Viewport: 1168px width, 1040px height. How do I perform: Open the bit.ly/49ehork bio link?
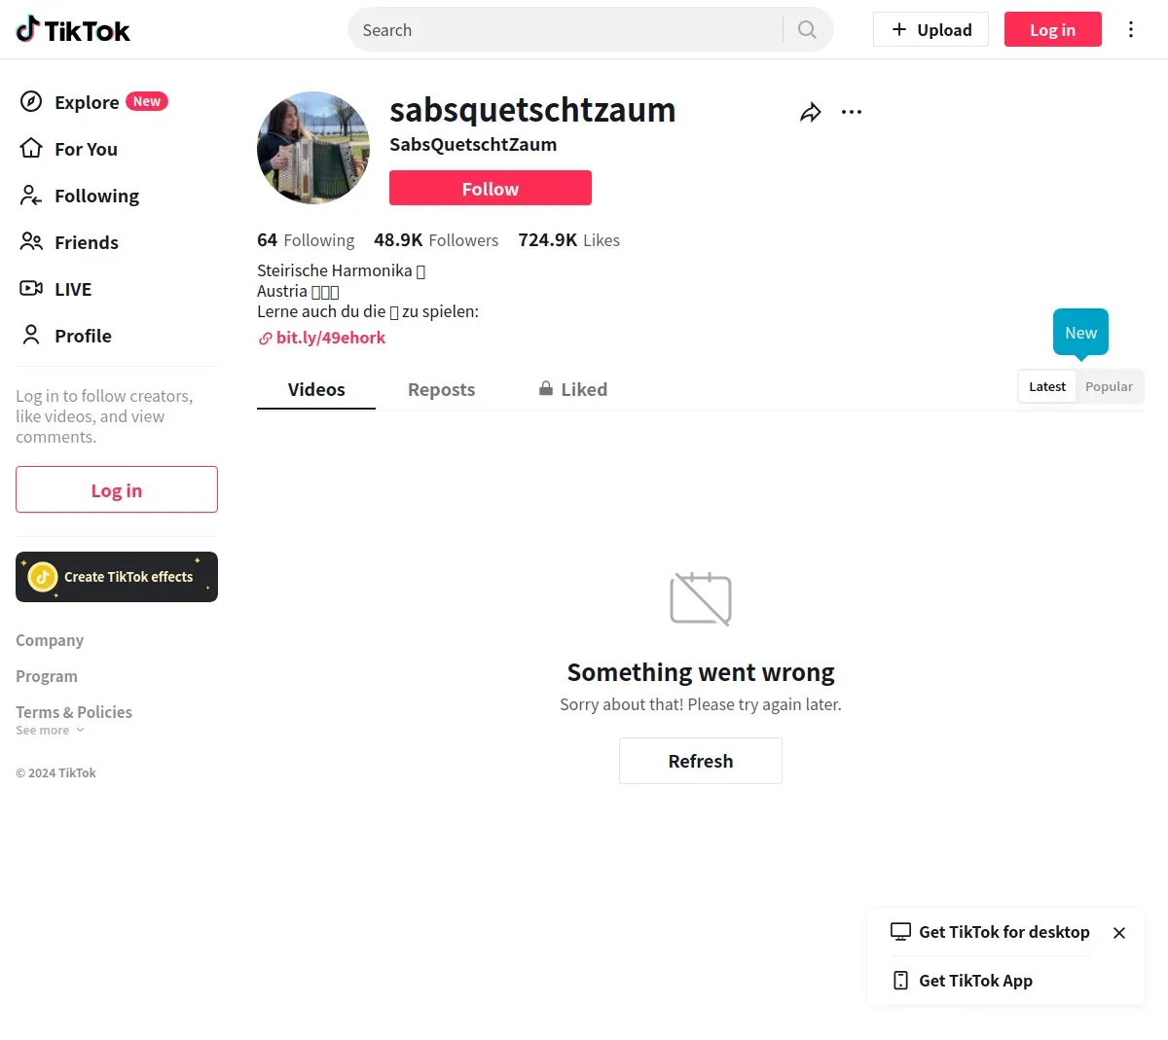point(330,338)
